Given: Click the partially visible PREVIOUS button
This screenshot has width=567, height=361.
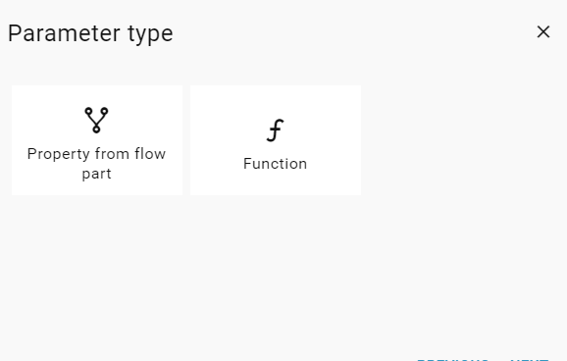Looking at the screenshot, I should tap(453, 360).
